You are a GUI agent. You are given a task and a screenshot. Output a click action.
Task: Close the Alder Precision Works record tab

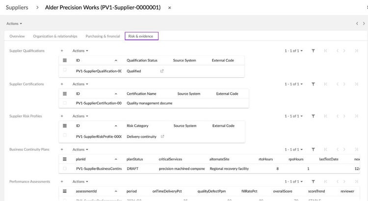[169, 8]
